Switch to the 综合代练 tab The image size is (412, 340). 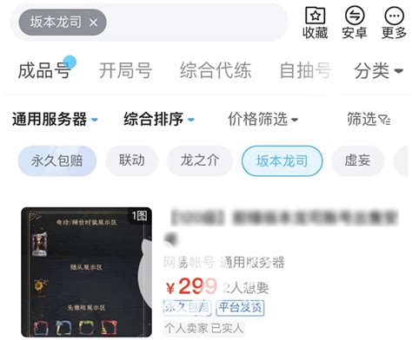tap(216, 71)
